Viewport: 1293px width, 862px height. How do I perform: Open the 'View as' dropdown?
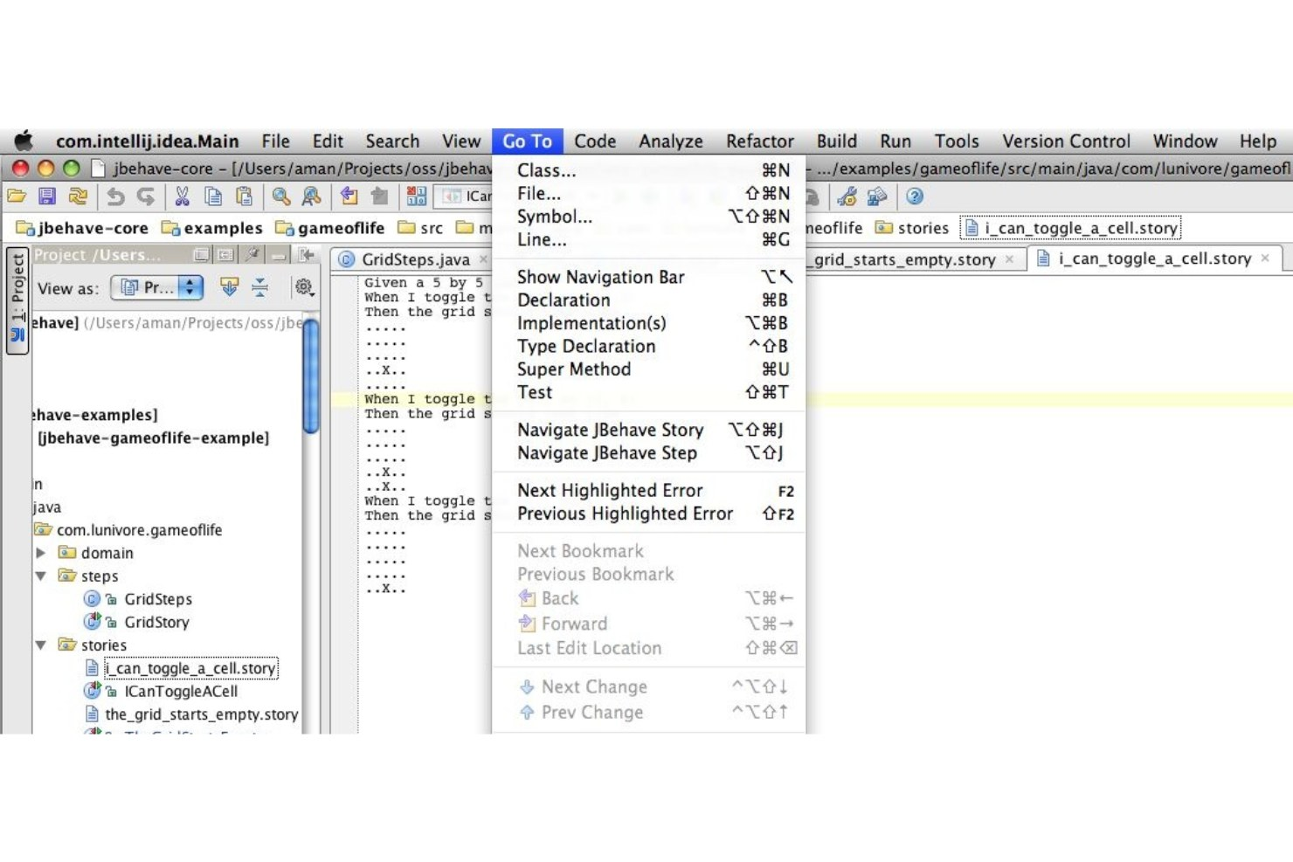156,286
